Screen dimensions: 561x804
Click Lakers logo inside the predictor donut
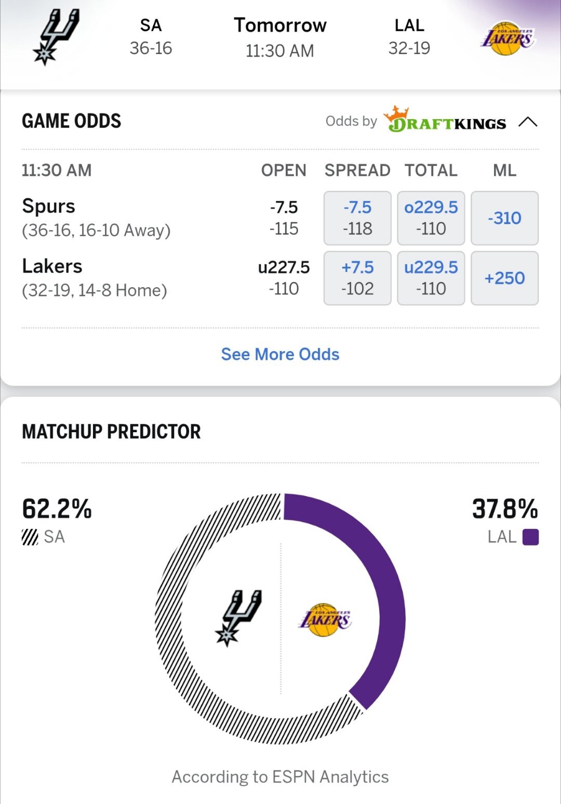pos(325,619)
